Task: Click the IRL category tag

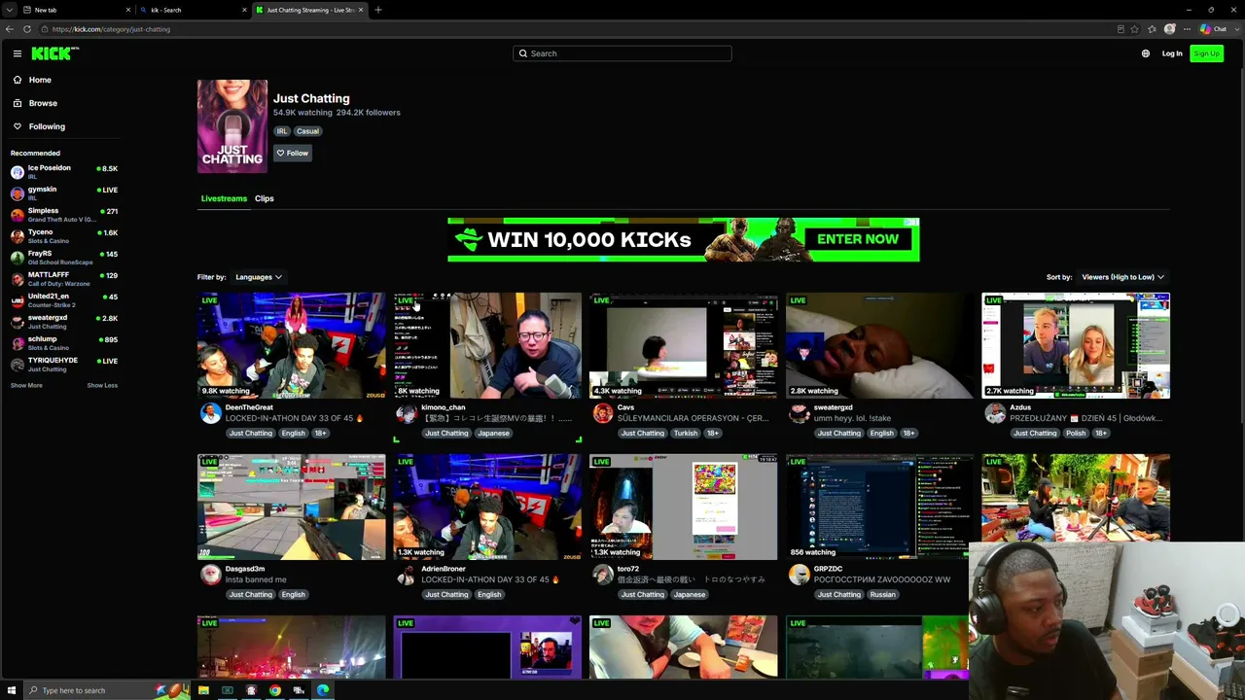Action: [282, 131]
